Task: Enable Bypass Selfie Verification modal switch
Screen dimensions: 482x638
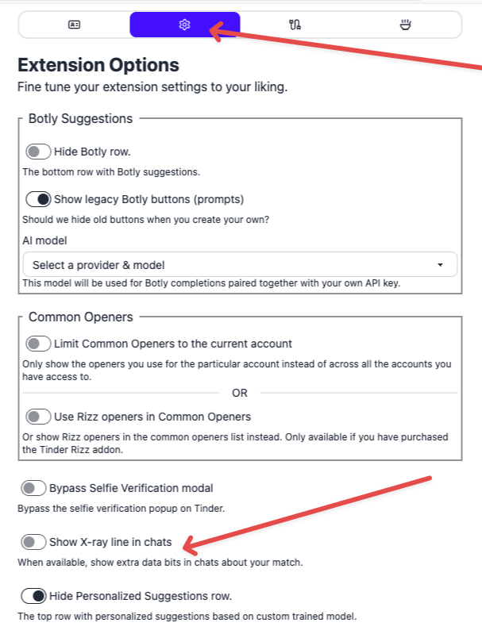Action: pos(33,488)
